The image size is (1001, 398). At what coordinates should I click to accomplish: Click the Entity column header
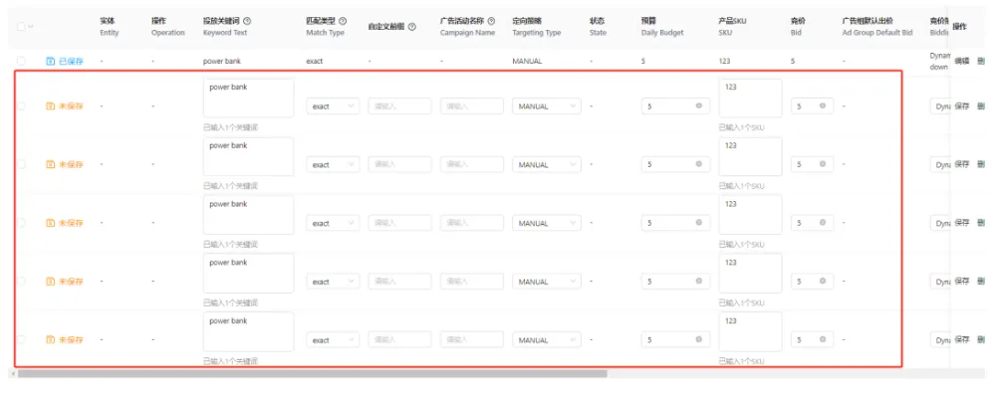tap(110, 27)
